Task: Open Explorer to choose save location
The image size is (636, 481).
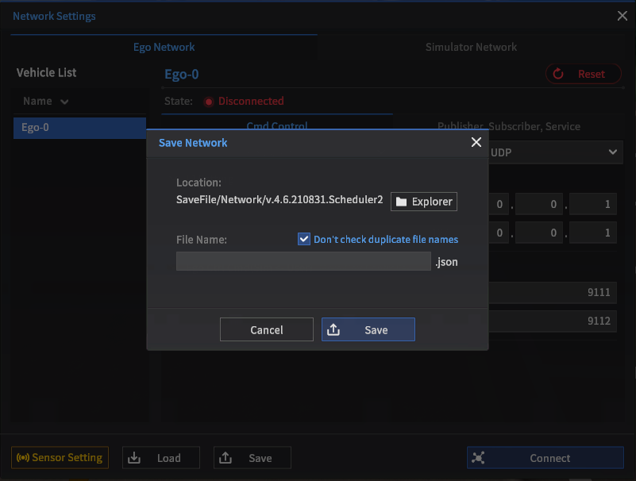Action: pyautogui.click(x=424, y=202)
